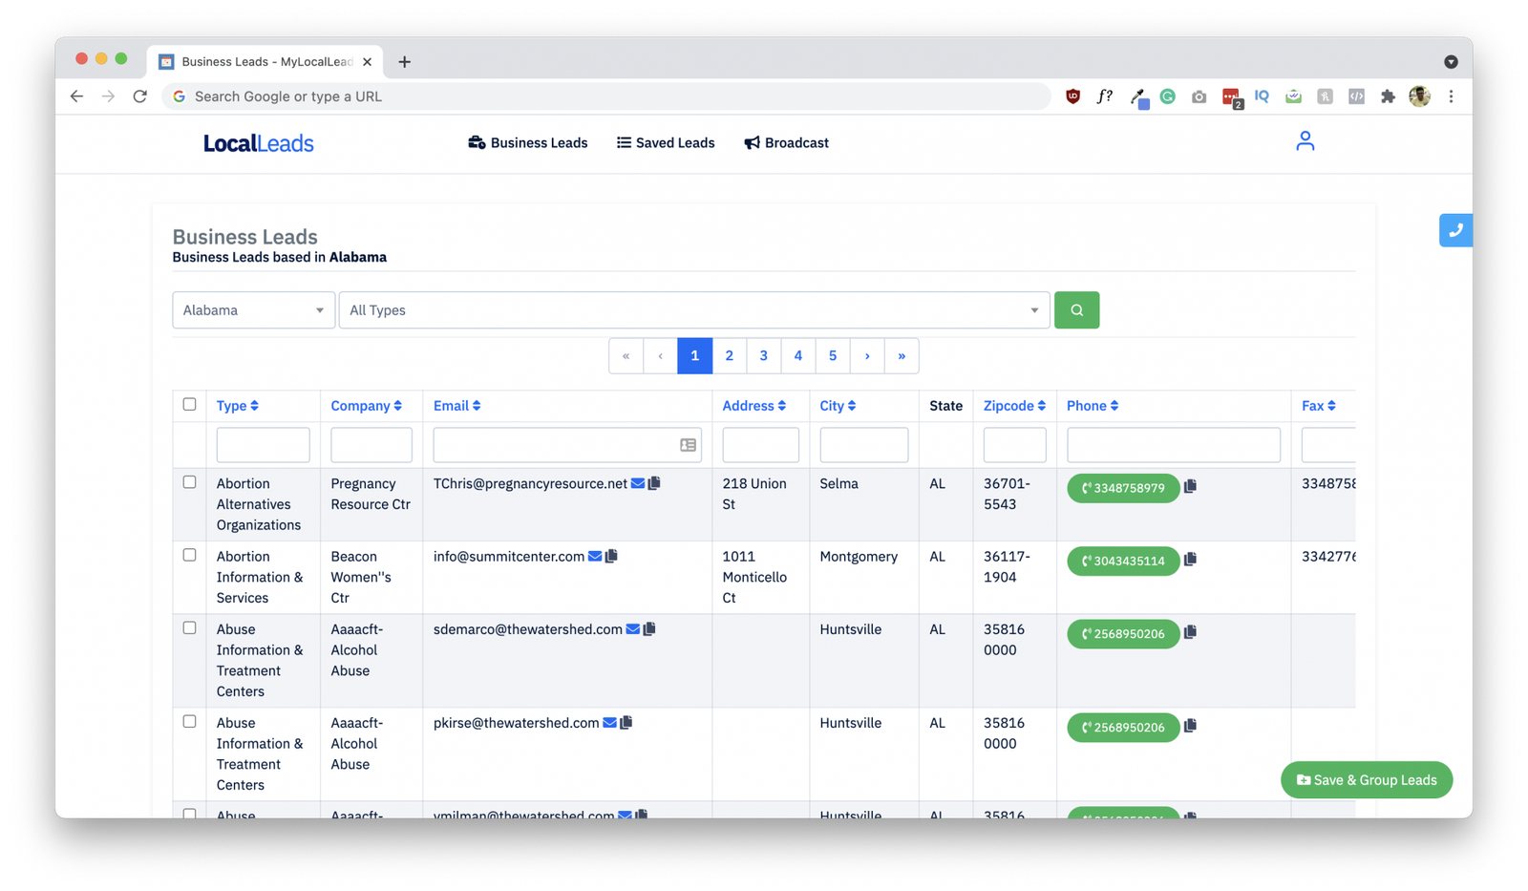Expand the All Types dropdown
The image size is (1528, 891).
[x=693, y=310]
